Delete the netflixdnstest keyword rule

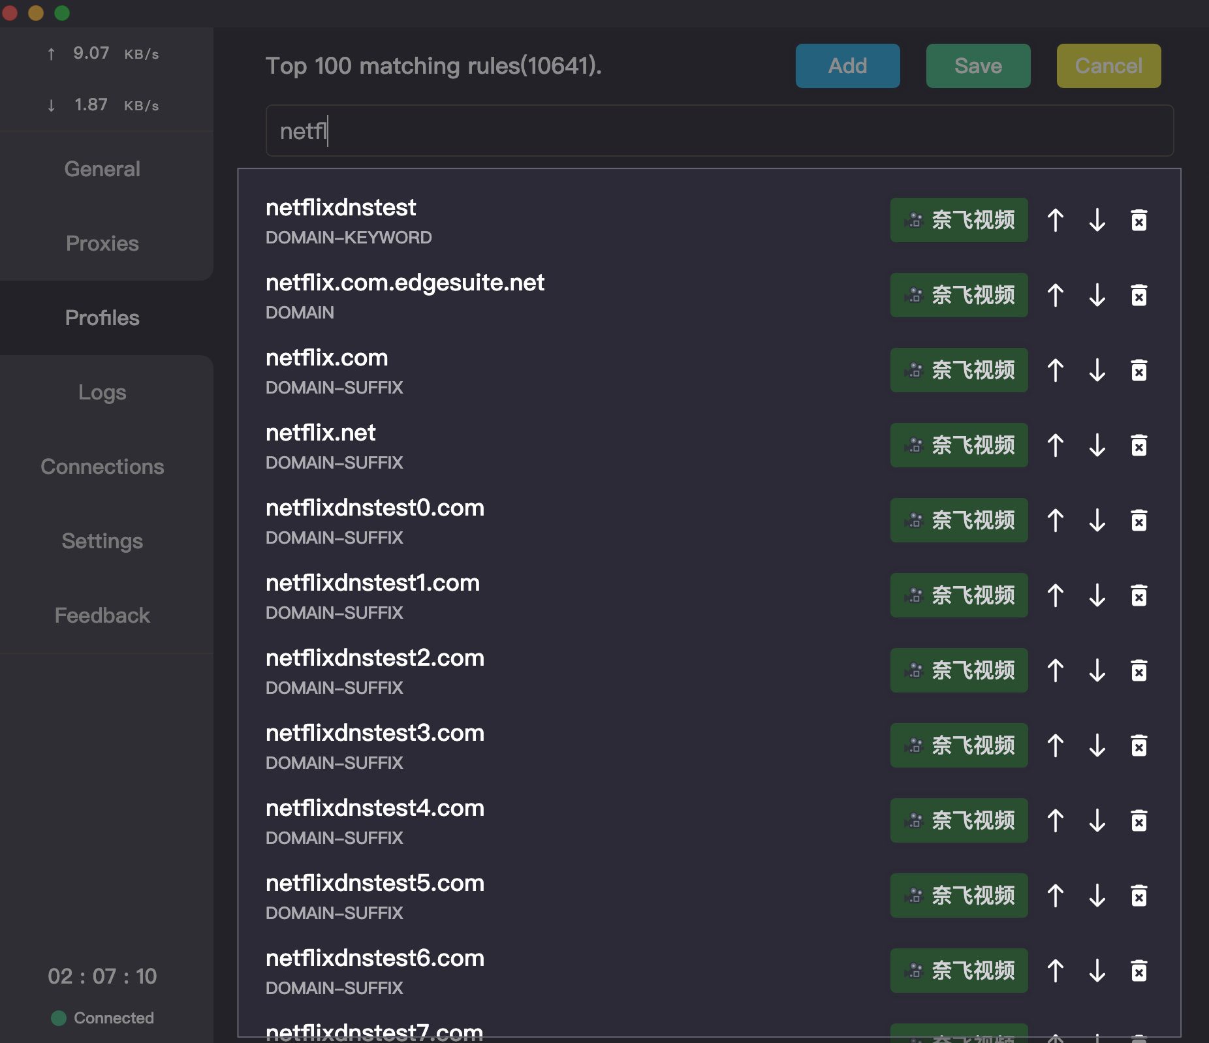(1139, 221)
